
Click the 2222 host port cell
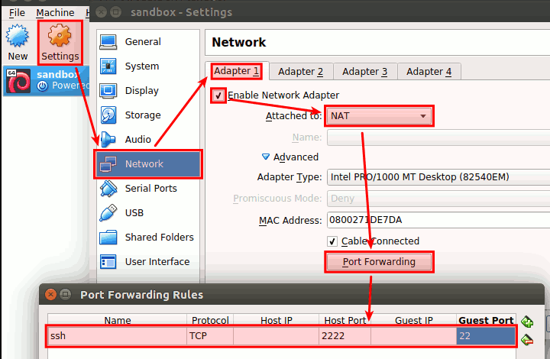[x=345, y=336]
